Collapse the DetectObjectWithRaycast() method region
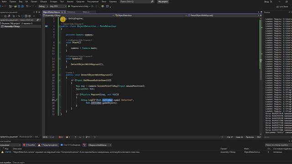 tap(60, 75)
